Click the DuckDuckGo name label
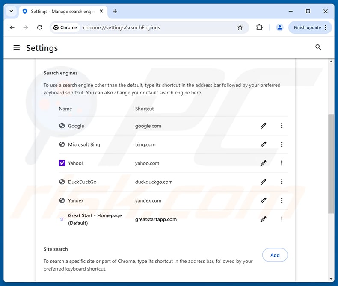Image resolution: width=338 pixels, height=286 pixels. point(82,182)
